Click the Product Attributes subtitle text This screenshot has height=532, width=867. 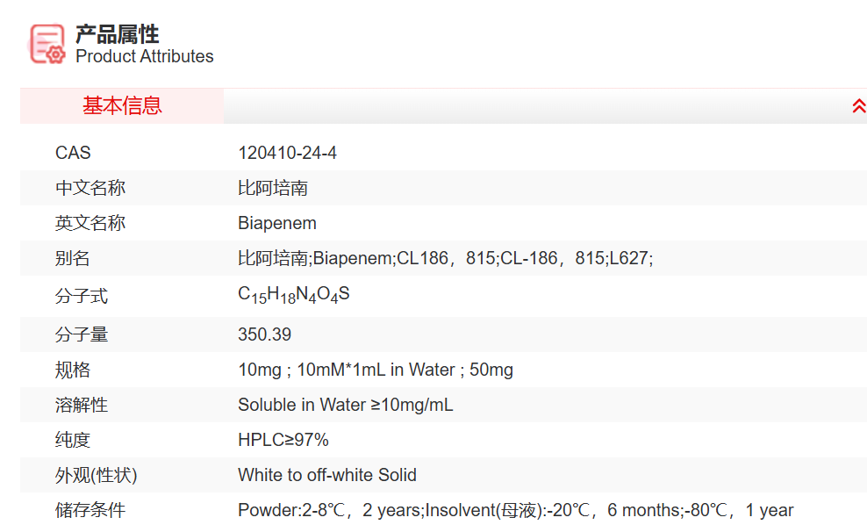click(x=145, y=57)
